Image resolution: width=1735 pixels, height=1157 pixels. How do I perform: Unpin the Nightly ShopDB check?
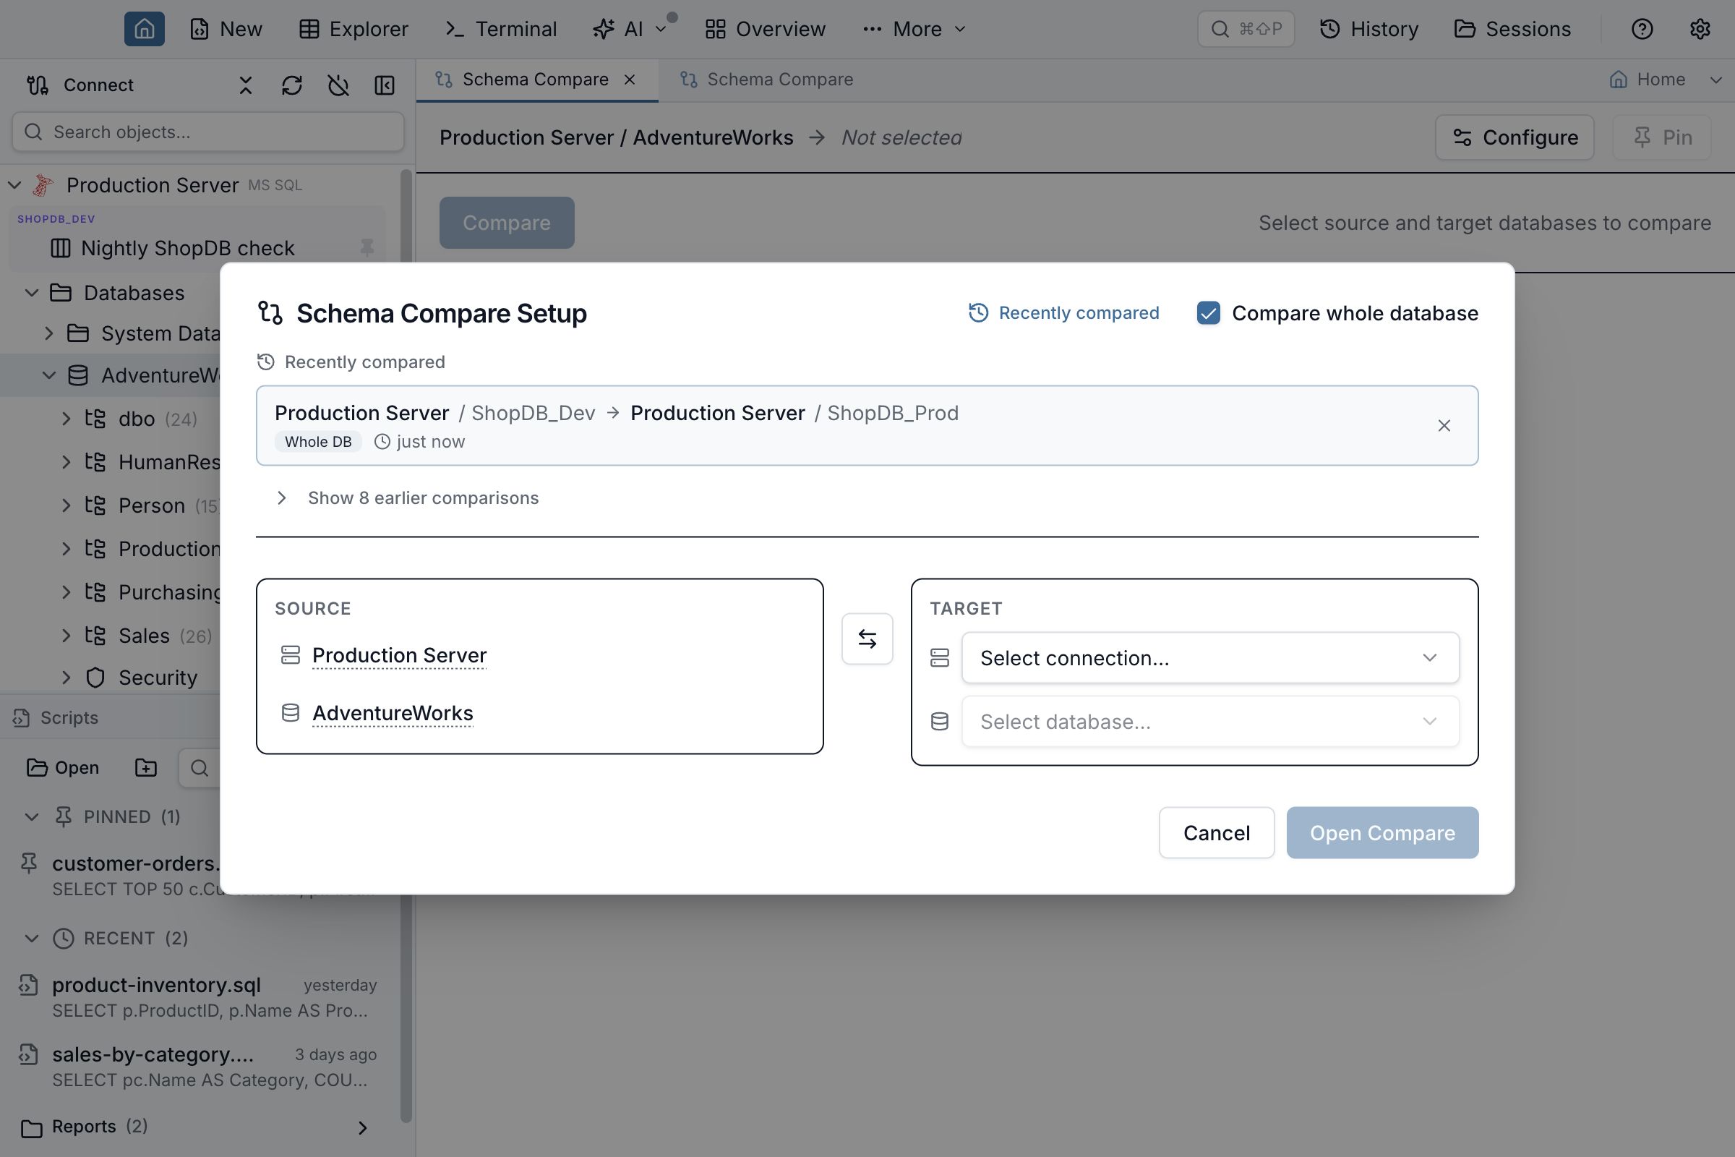pos(367,248)
